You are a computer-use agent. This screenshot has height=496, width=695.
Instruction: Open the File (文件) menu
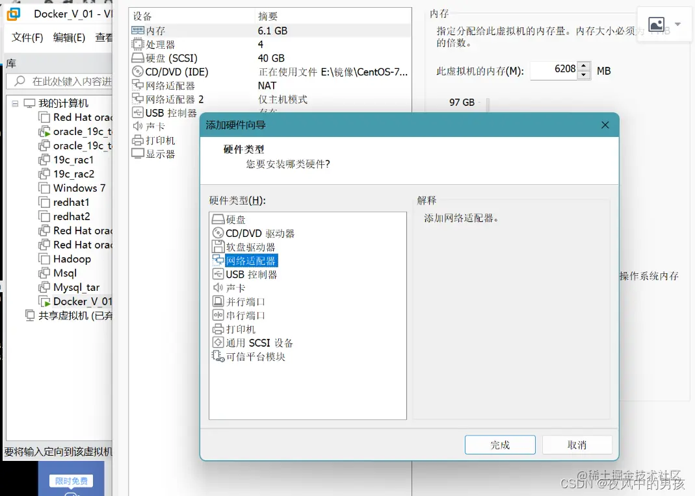point(27,38)
